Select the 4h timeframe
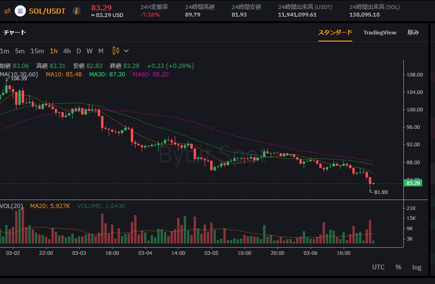Screen dimensions: 435x284 pos(67,51)
